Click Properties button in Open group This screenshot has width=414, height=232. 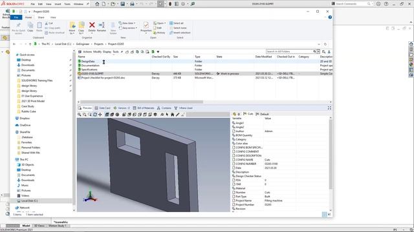(x=146, y=27)
